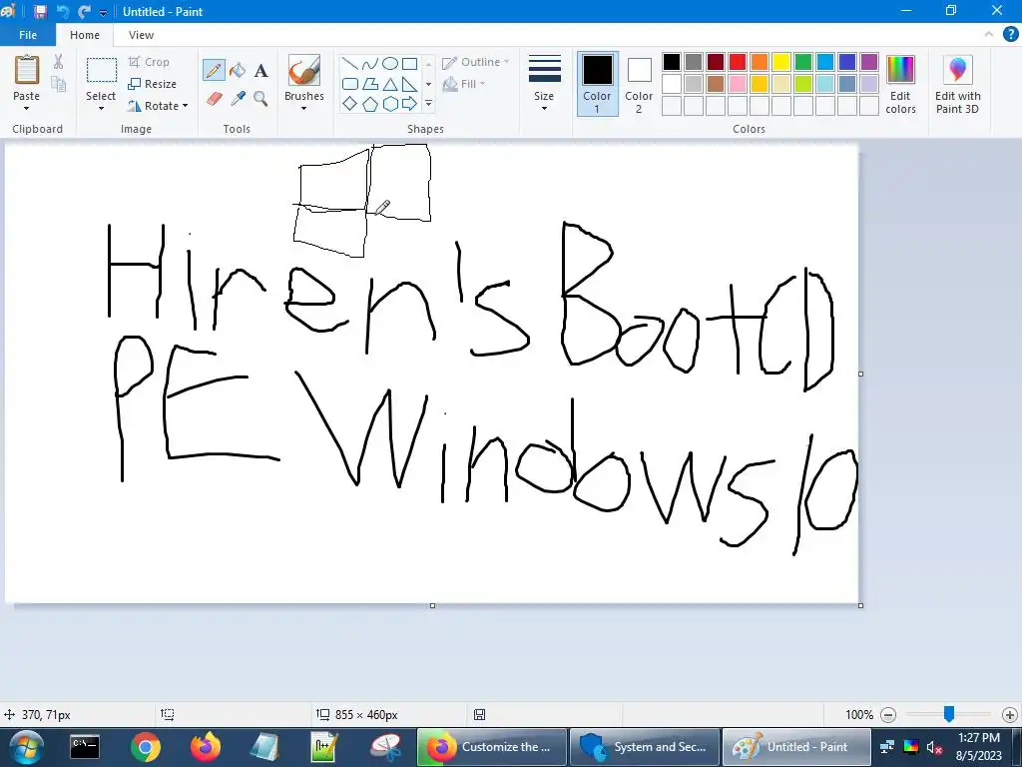Open Command Prompt from taskbar

[x=85, y=747]
